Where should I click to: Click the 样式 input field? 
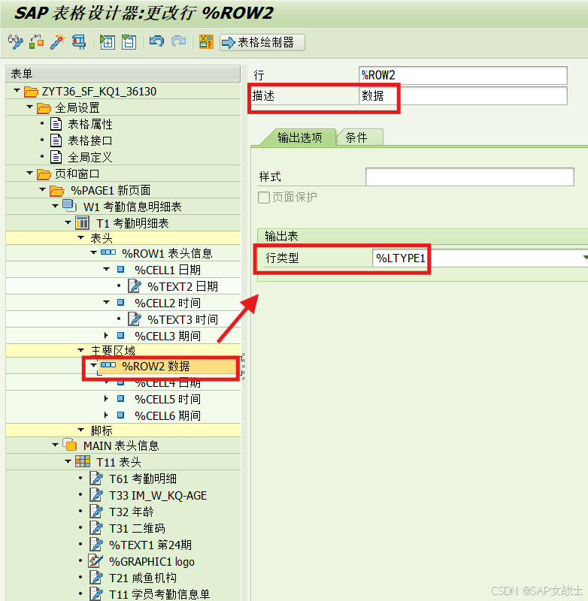(469, 177)
